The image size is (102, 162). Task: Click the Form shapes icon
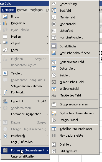5,50
